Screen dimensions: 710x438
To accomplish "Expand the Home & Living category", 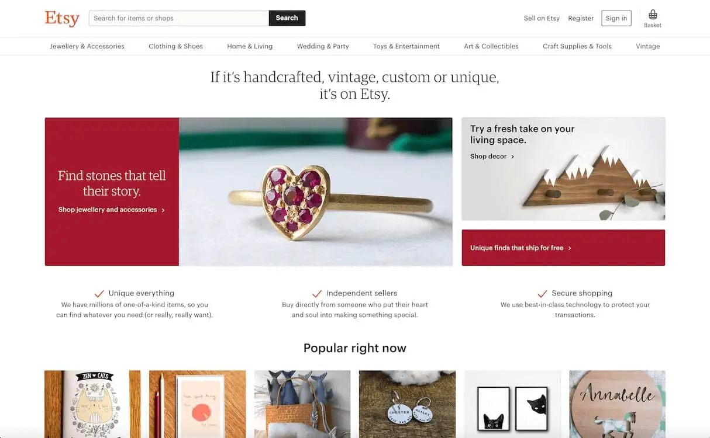I will [250, 46].
